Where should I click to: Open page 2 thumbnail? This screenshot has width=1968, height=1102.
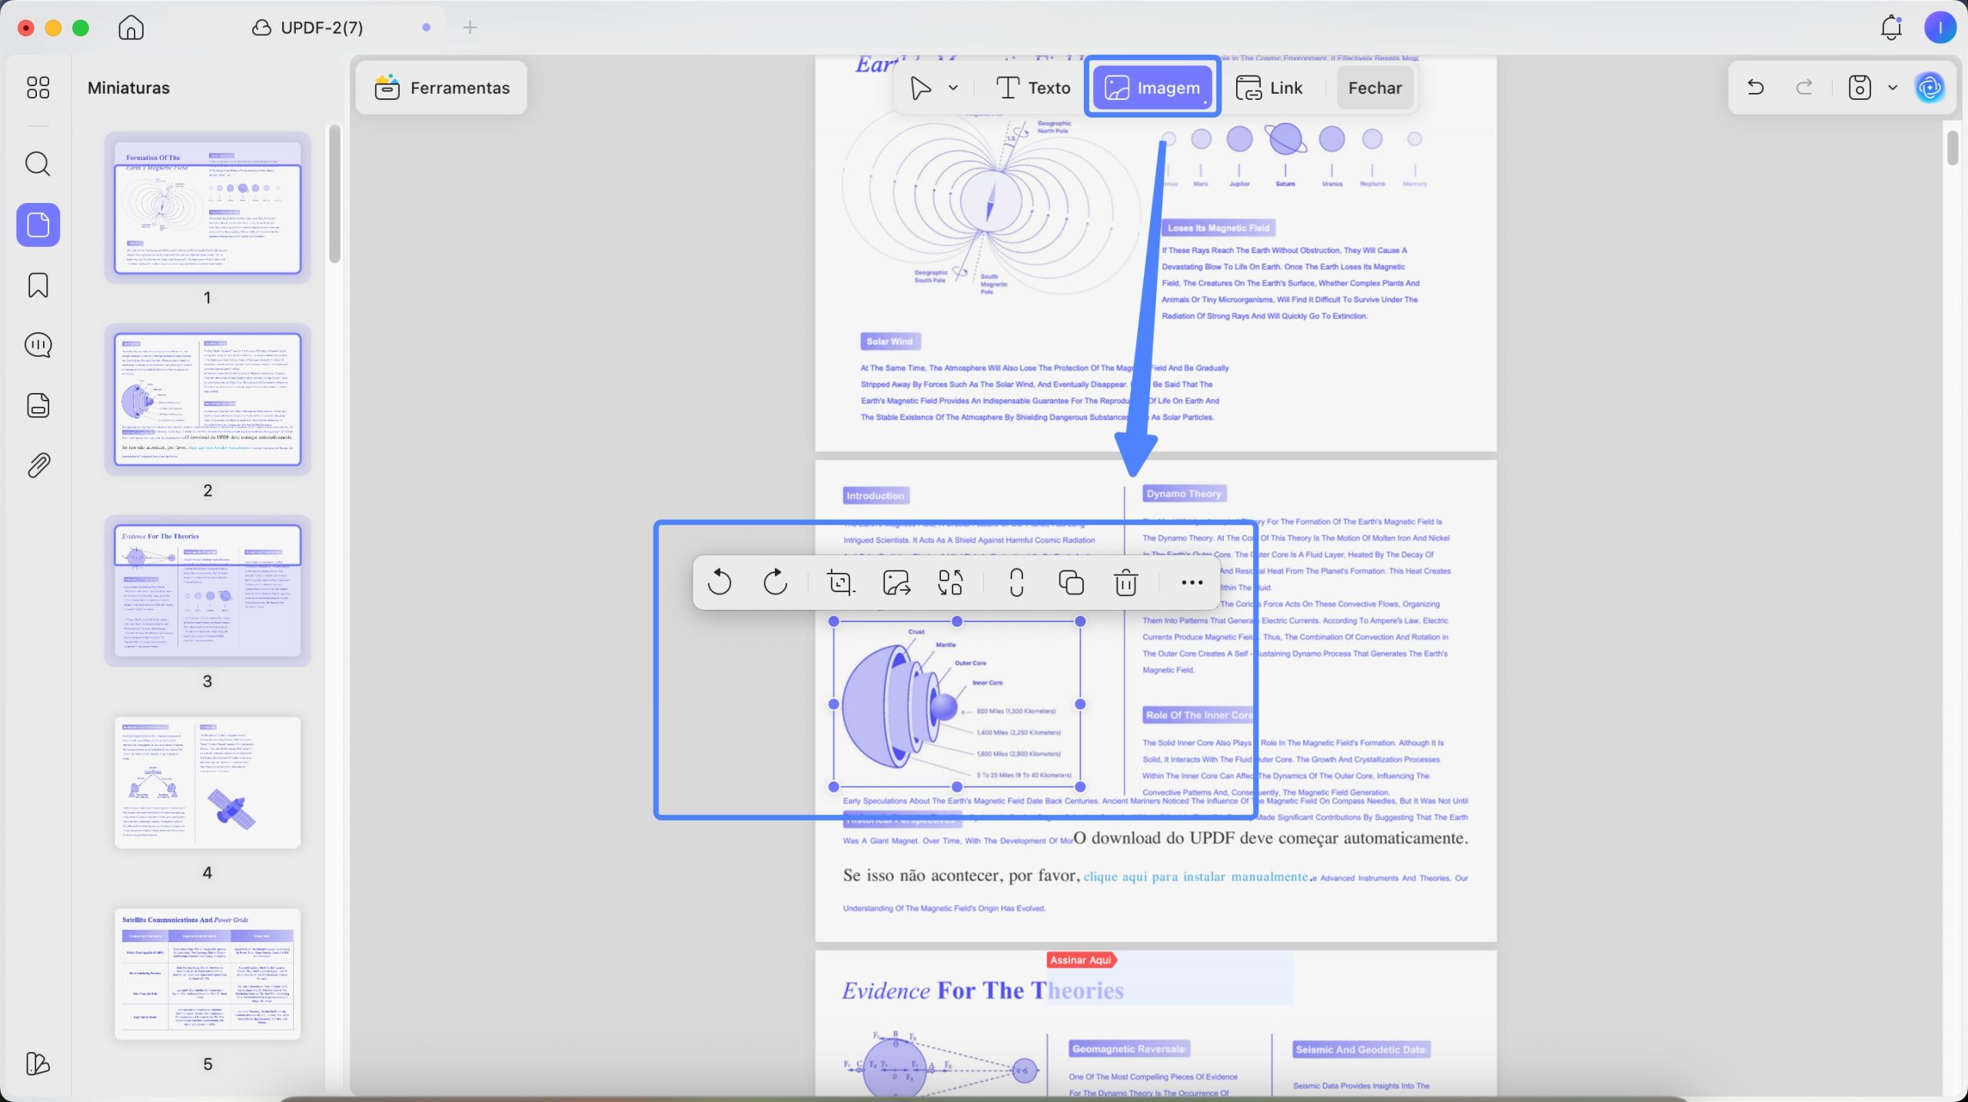click(x=208, y=399)
